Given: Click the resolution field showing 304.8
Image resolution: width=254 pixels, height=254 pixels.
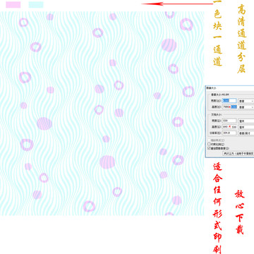Looking at the screenshot, I should (x=229, y=133).
